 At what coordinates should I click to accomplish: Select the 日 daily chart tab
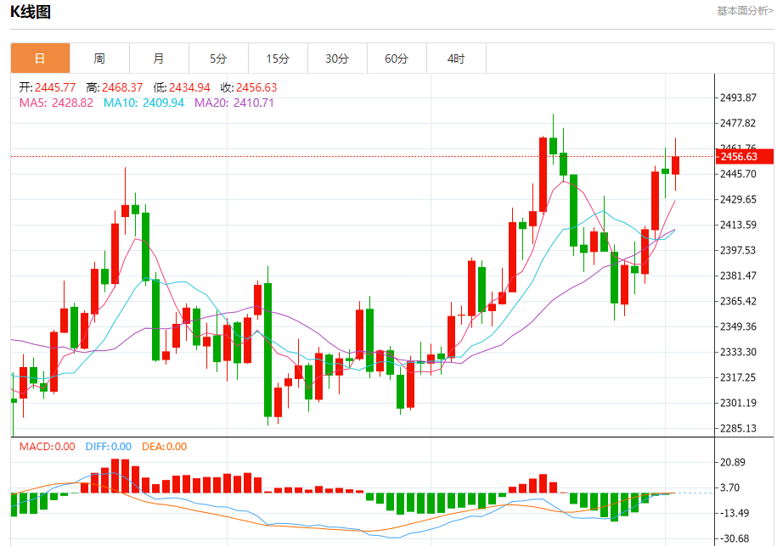tap(40, 58)
